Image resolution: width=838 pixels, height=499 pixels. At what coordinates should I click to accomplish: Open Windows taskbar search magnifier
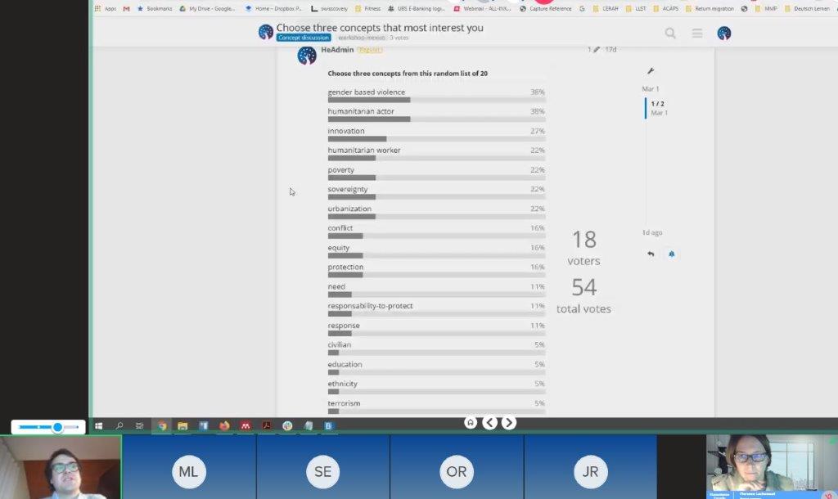tap(119, 426)
